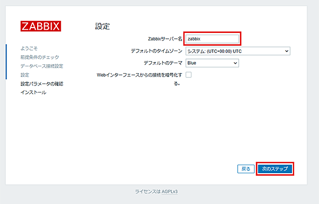Select the 設定 step in sidebar

[25, 75]
